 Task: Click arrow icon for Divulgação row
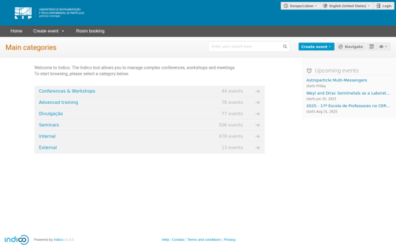tap(257, 114)
